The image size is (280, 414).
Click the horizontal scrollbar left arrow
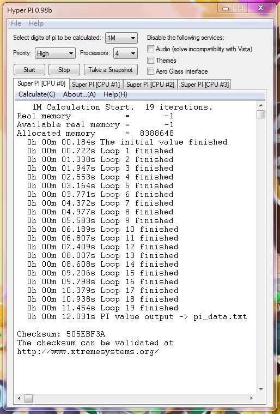coord(19,398)
